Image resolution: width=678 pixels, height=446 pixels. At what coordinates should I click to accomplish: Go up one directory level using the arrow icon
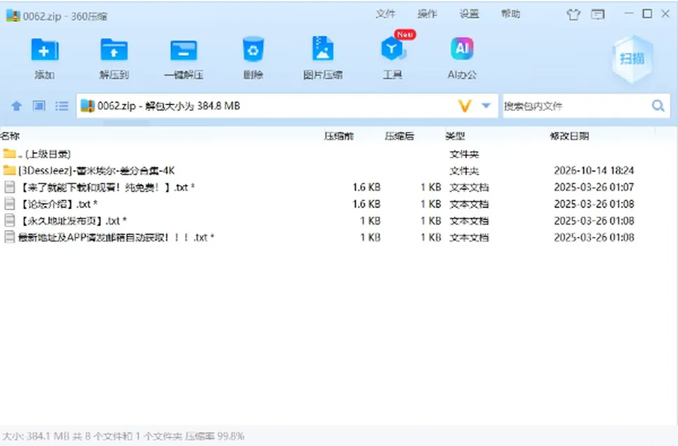click(x=16, y=106)
